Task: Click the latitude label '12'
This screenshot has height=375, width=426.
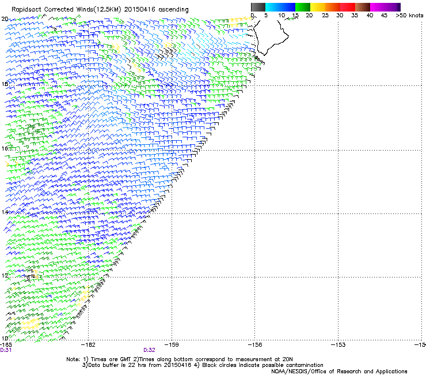Action: pyautogui.click(x=5, y=275)
